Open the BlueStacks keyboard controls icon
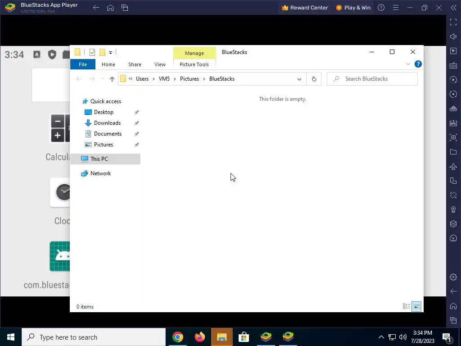 pos(453,65)
